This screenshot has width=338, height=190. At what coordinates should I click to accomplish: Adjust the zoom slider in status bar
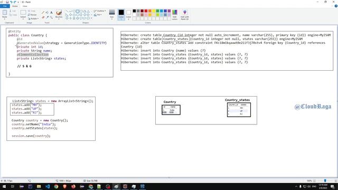coord(325,180)
